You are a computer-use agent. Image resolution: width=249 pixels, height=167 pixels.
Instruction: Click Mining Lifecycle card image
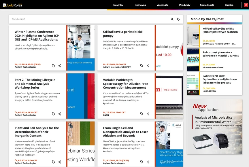click(x=81, y=96)
